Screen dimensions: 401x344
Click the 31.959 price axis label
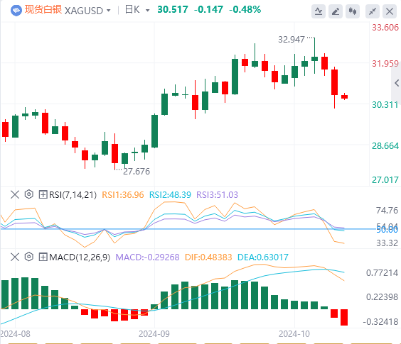pyautogui.click(x=385, y=64)
